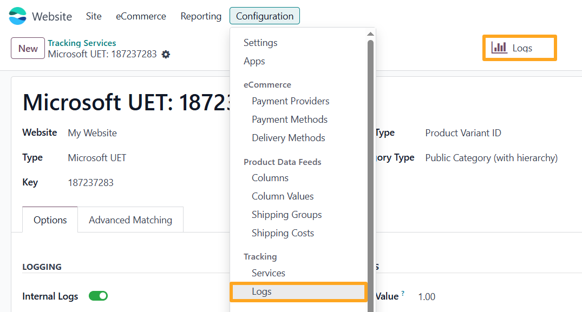Open the Reporting menu dropdown
582x312 pixels.
click(x=201, y=16)
